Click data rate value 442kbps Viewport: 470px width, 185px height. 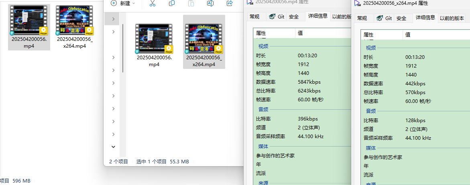click(415, 84)
